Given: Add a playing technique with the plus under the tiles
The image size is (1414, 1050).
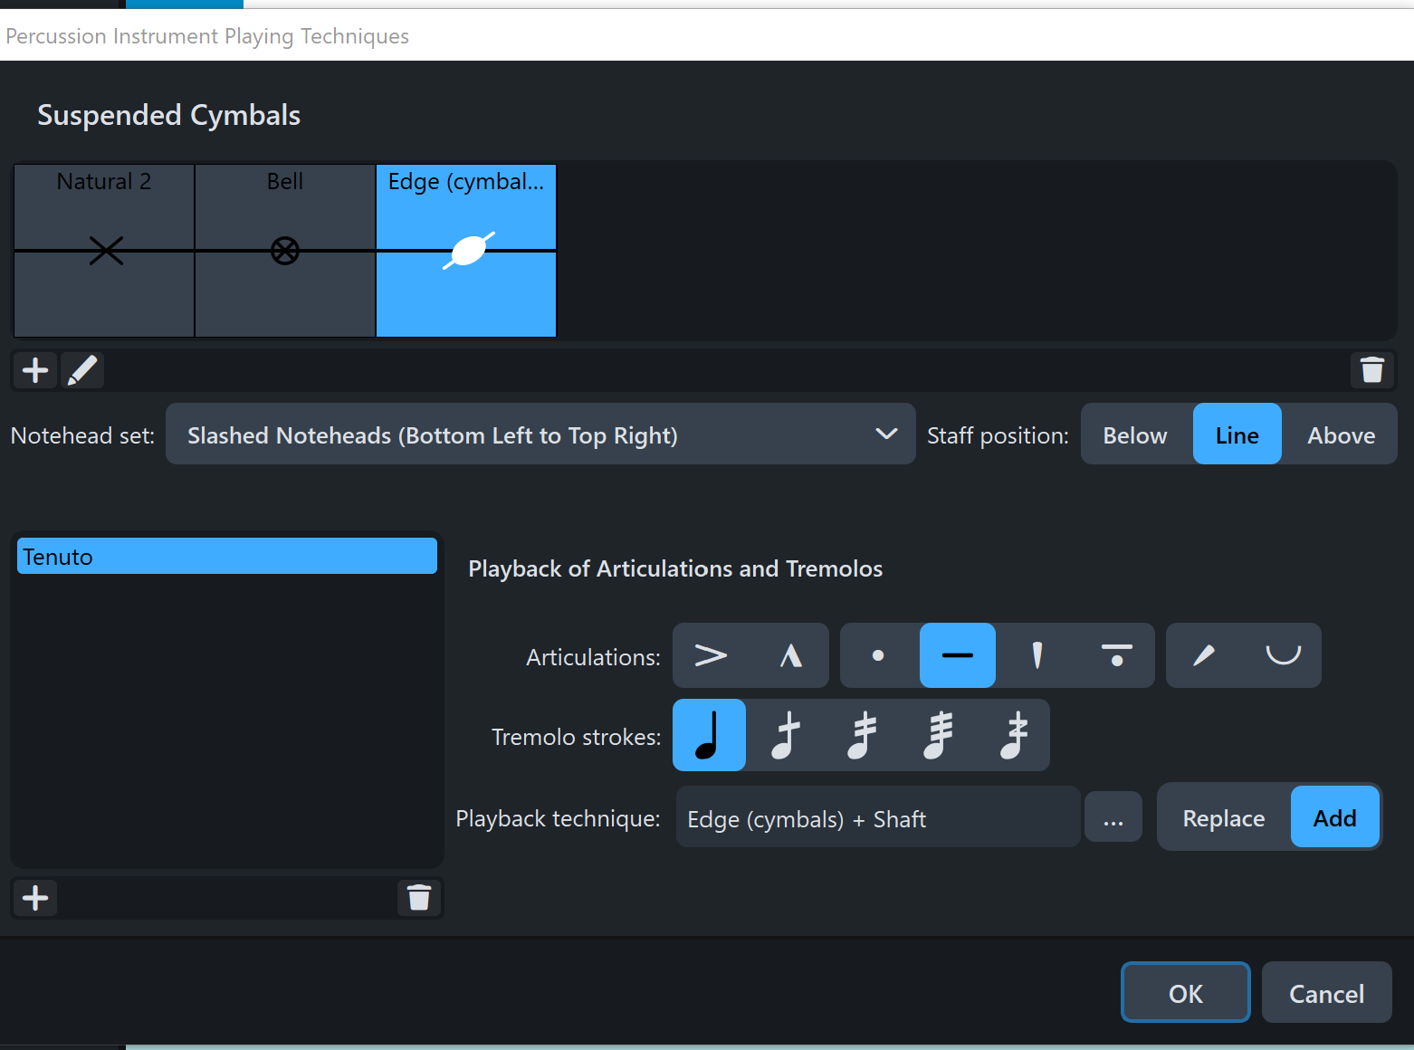Looking at the screenshot, I should (35, 370).
